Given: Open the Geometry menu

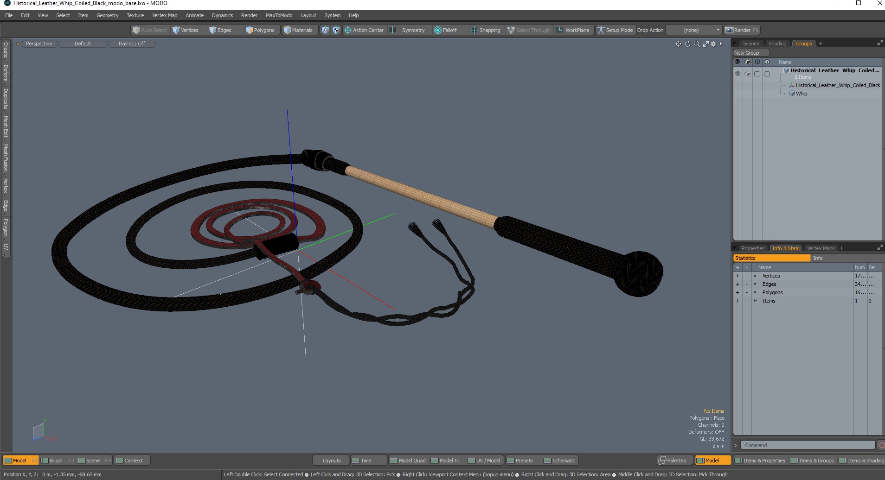Looking at the screenshot, I should 107,15.
